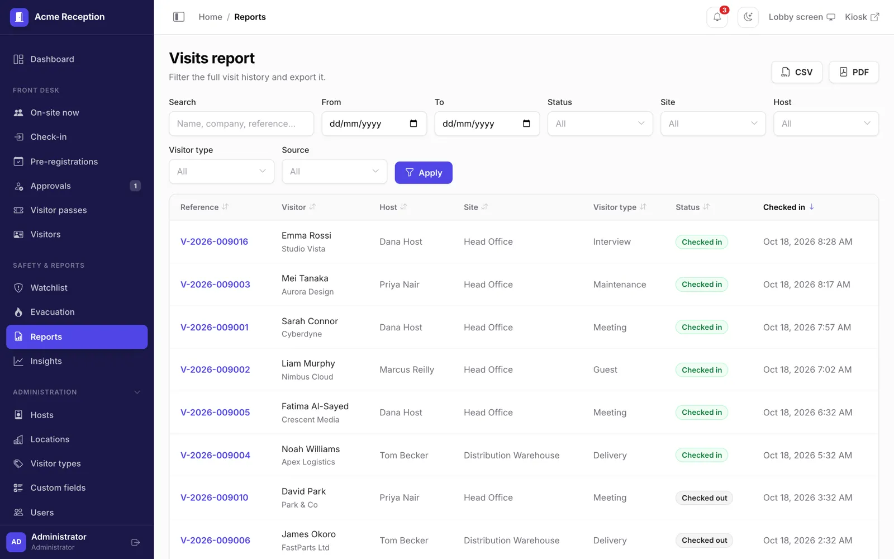
Task: Open Locations in sidebar
Action: (77, 439)
